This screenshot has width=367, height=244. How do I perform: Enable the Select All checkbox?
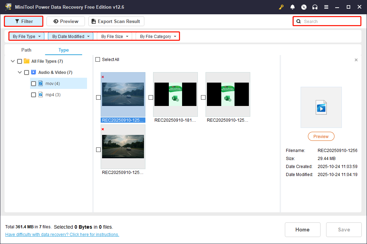click(98, 59)
